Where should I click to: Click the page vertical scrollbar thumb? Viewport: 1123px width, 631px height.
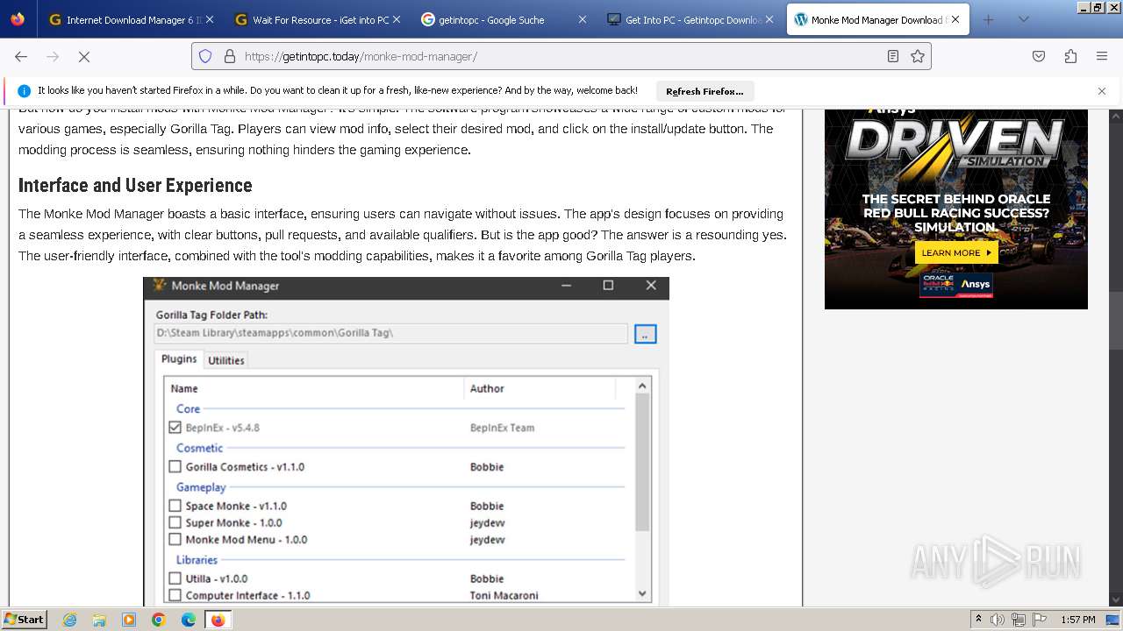(1115, 321)
